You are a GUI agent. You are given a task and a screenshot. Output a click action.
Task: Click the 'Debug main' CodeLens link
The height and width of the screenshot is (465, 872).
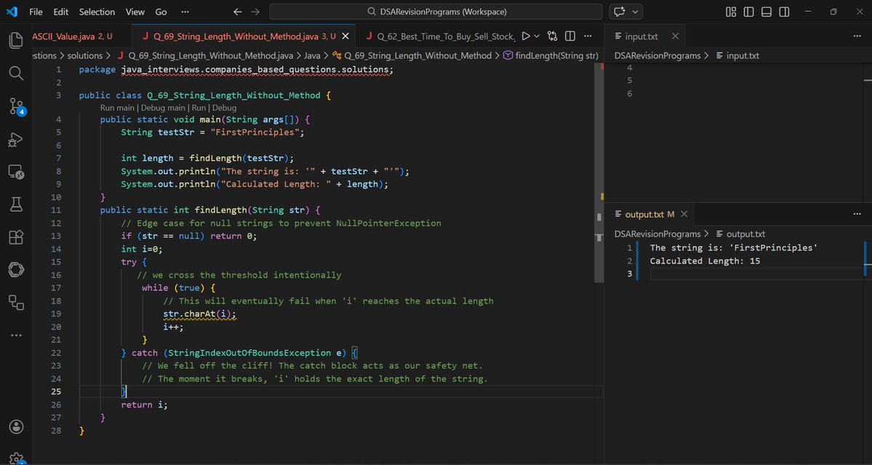163,108
